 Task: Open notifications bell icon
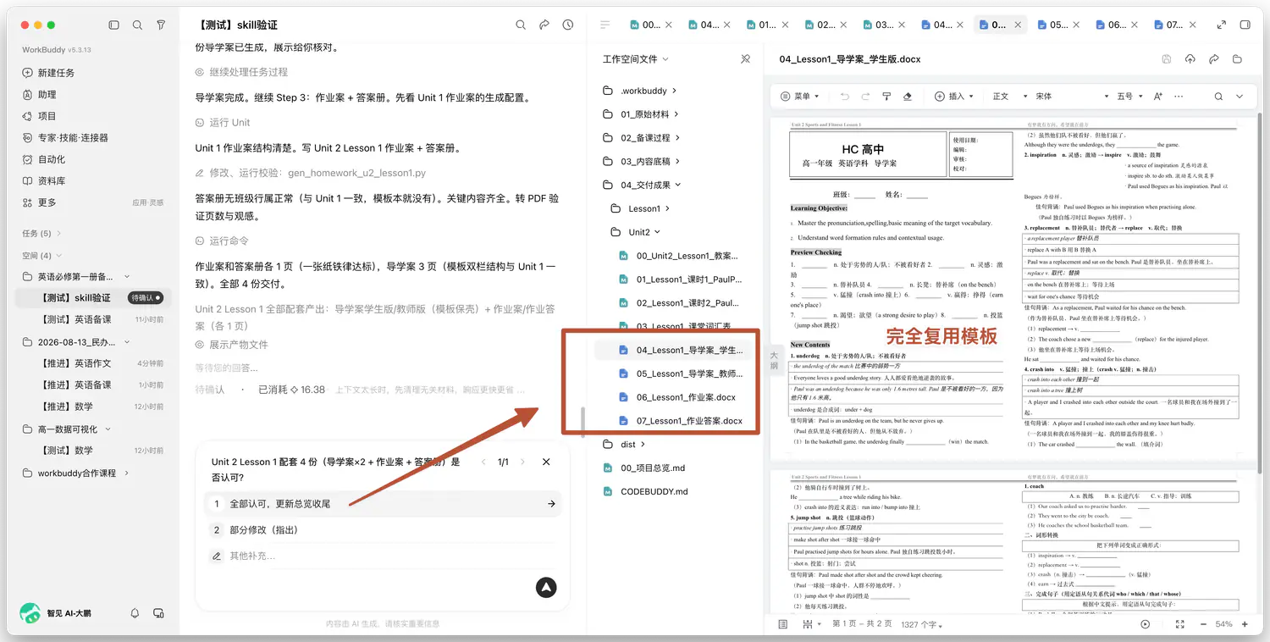click(135, 612)
